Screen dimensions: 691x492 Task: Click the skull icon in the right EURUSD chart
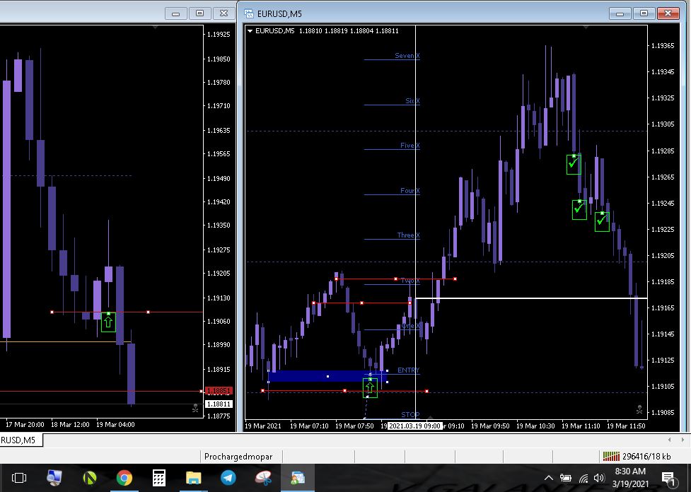[639, 409]
